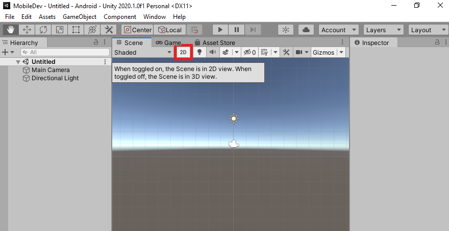
Task: Open the Component menu
Action: pyautogui.click(x=120, y=17)
